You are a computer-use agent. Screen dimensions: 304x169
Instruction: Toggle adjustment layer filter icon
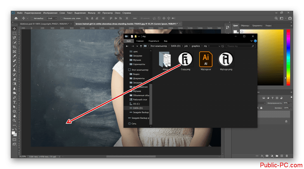(x=268, y=98)
